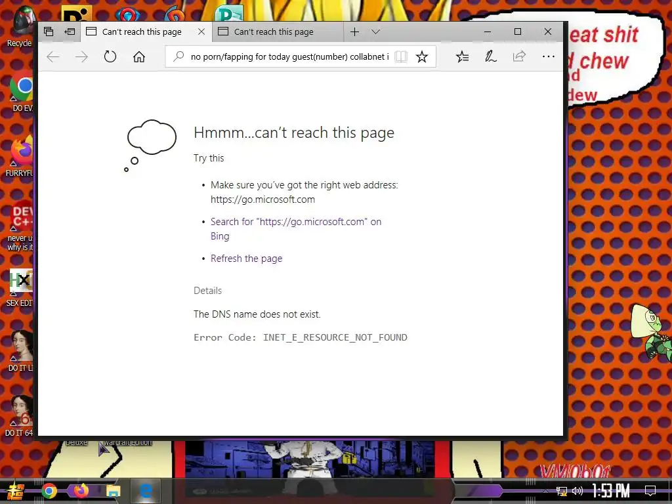Click the Share page icon

click(519, 56)
